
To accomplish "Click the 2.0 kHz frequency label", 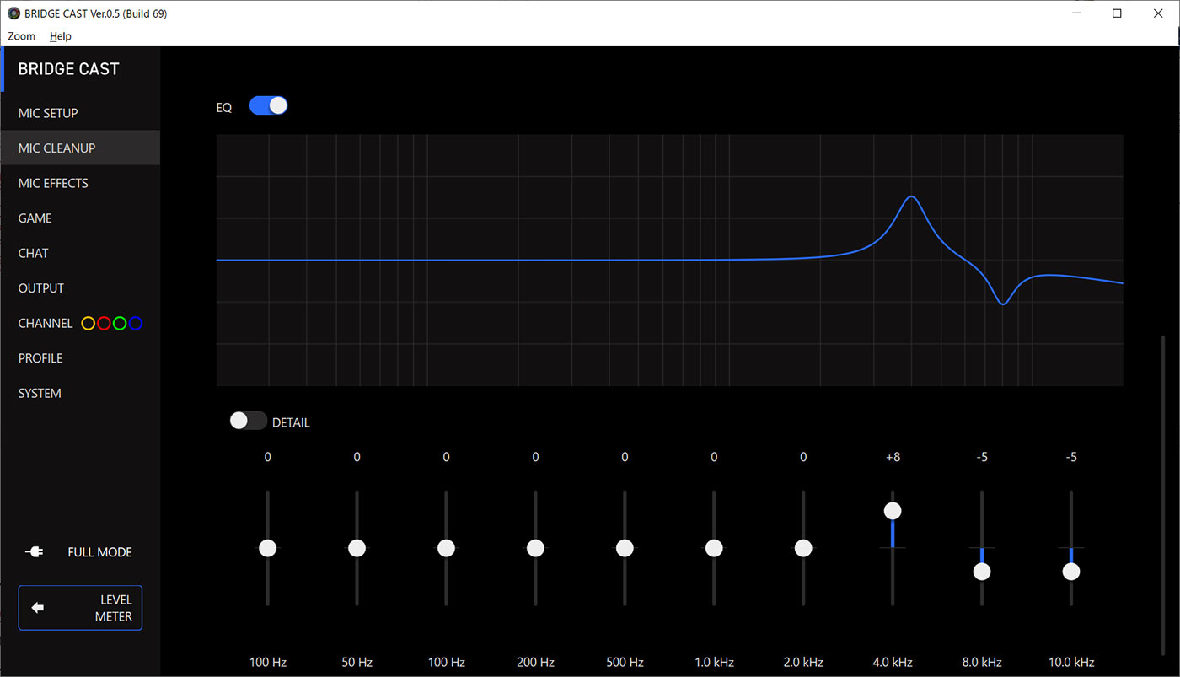I will tap(803, 662).
